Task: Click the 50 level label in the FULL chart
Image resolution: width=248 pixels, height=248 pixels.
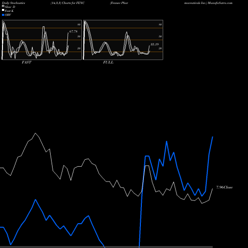Action: (160, 36)
